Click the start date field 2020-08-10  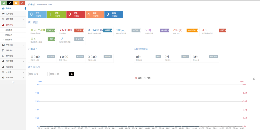tap(38, 74)
